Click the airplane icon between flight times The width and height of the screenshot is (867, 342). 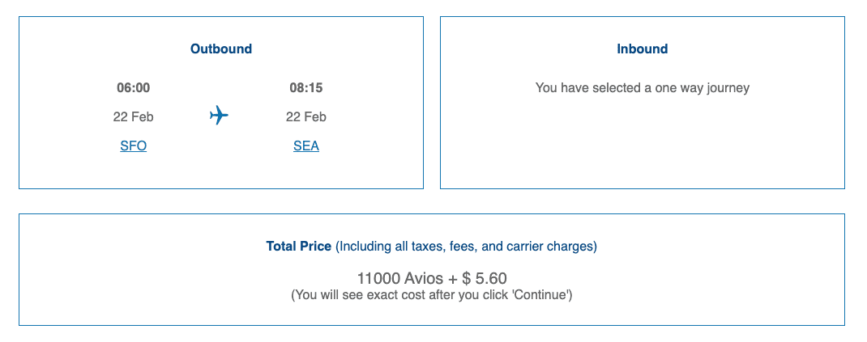coord(219,116)
